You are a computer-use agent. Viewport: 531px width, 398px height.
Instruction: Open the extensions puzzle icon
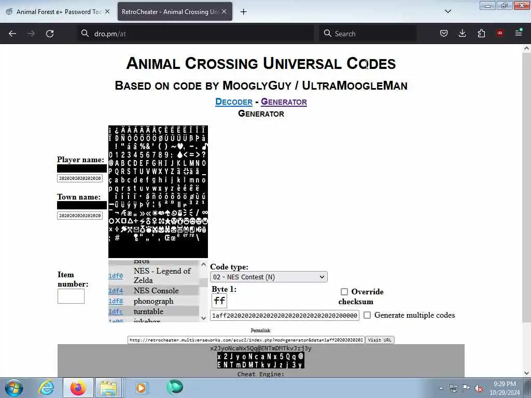481,33
